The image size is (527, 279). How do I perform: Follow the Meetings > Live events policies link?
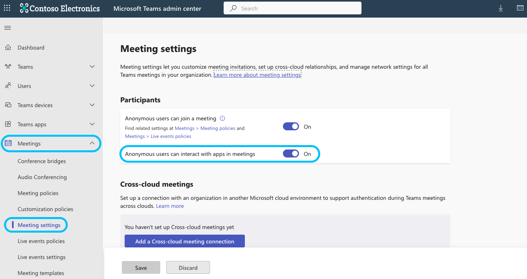point(158,136)
